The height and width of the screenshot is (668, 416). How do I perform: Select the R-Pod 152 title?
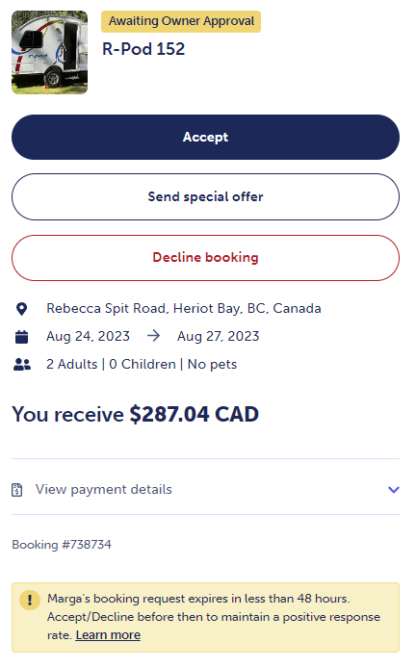(143, 49)
